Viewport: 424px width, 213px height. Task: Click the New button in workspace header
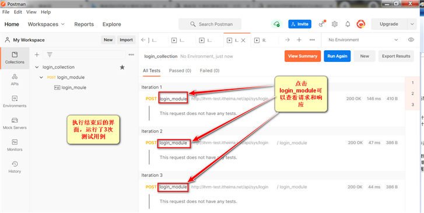pyautogui.click(x=108, y=40)
